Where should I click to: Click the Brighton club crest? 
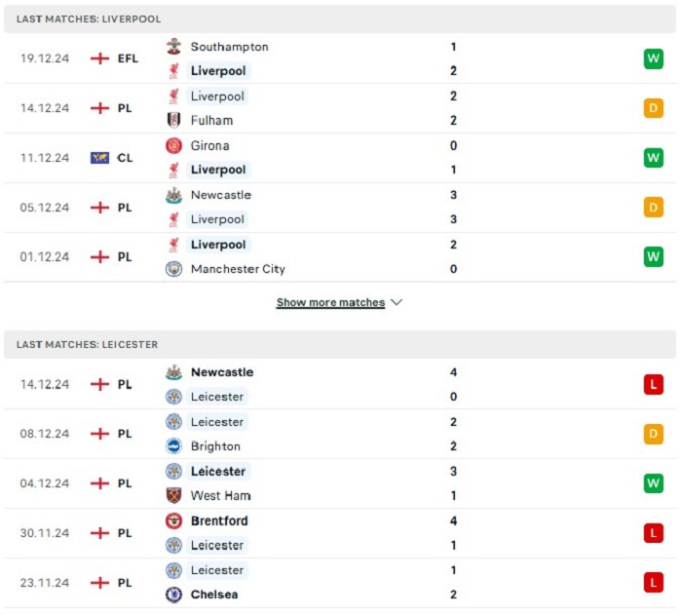point(173,446)
